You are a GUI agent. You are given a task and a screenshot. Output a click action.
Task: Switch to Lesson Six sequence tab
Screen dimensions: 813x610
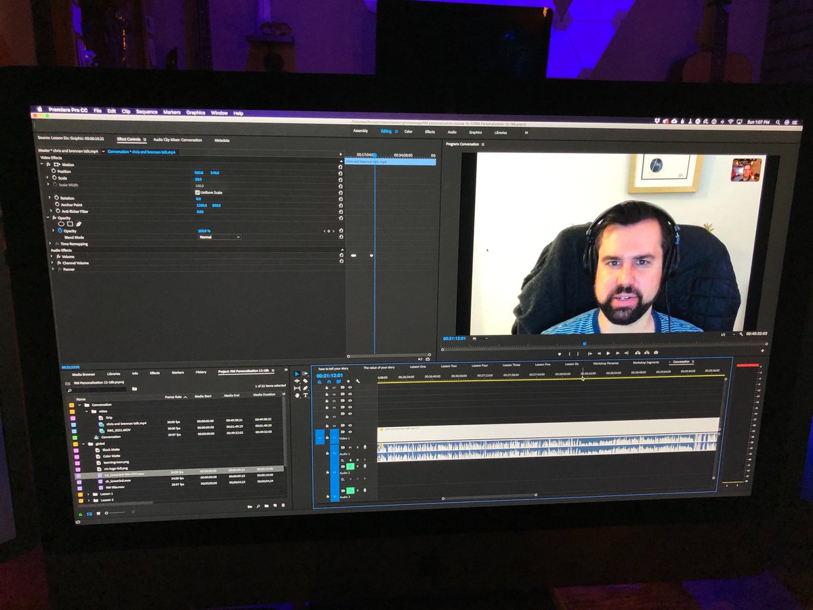click(x=572, y=364)
